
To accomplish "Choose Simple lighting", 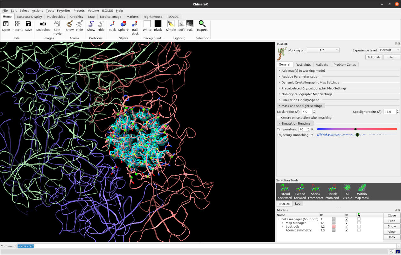I will click(171, 26).
